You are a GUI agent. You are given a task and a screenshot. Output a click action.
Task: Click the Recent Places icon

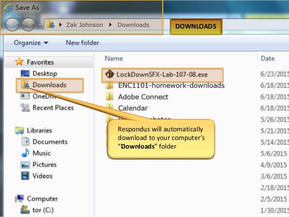[x=25, y=108]
